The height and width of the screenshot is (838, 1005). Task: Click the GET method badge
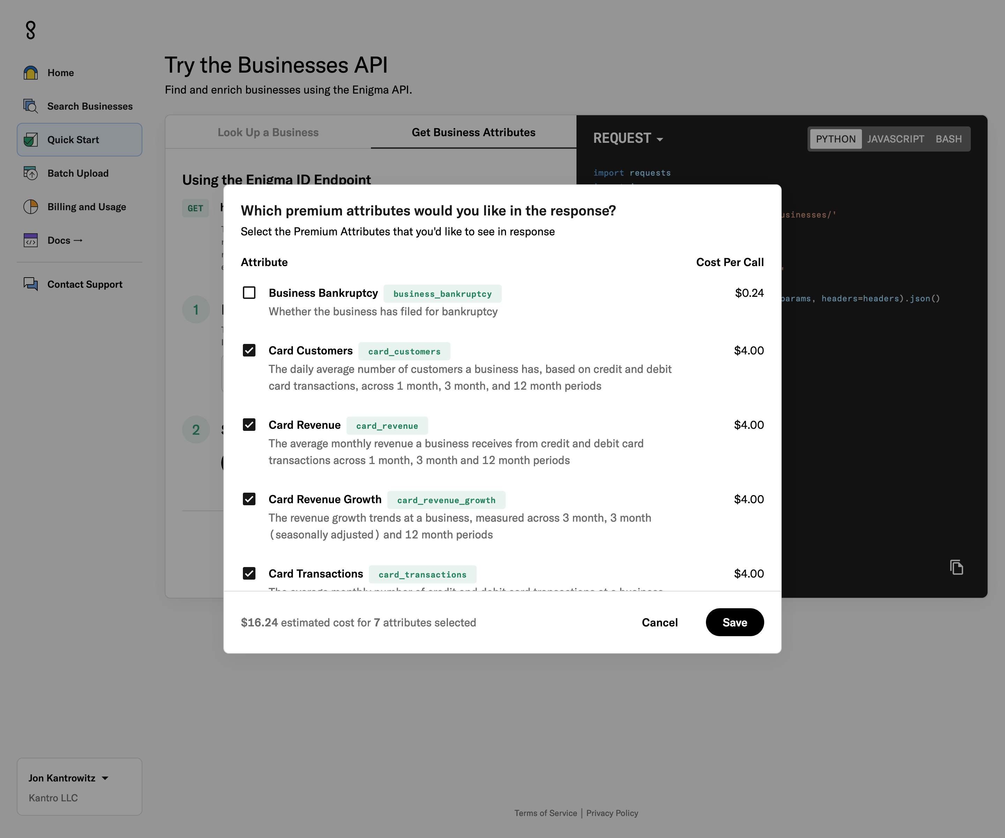[x=195, y=208]
